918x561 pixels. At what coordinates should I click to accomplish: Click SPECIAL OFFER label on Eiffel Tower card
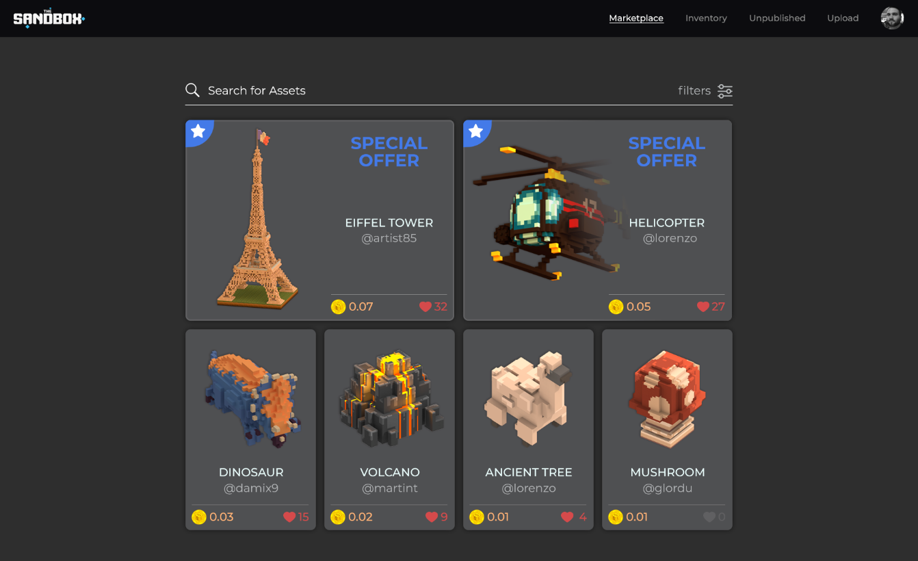(x=389, y=152)
